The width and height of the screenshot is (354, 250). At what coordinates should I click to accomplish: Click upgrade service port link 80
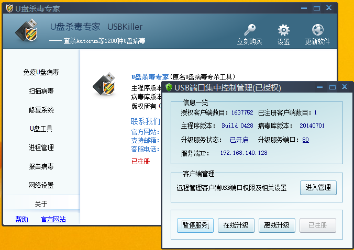305,140
